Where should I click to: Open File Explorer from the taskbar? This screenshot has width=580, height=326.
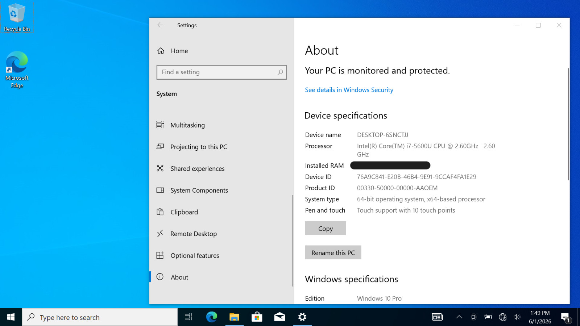click(x=234, y=317)
